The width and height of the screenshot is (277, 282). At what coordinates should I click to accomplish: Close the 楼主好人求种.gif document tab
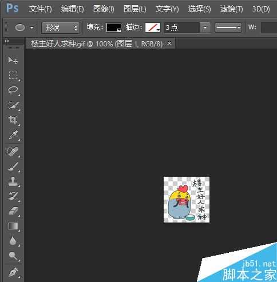(169, 43)
